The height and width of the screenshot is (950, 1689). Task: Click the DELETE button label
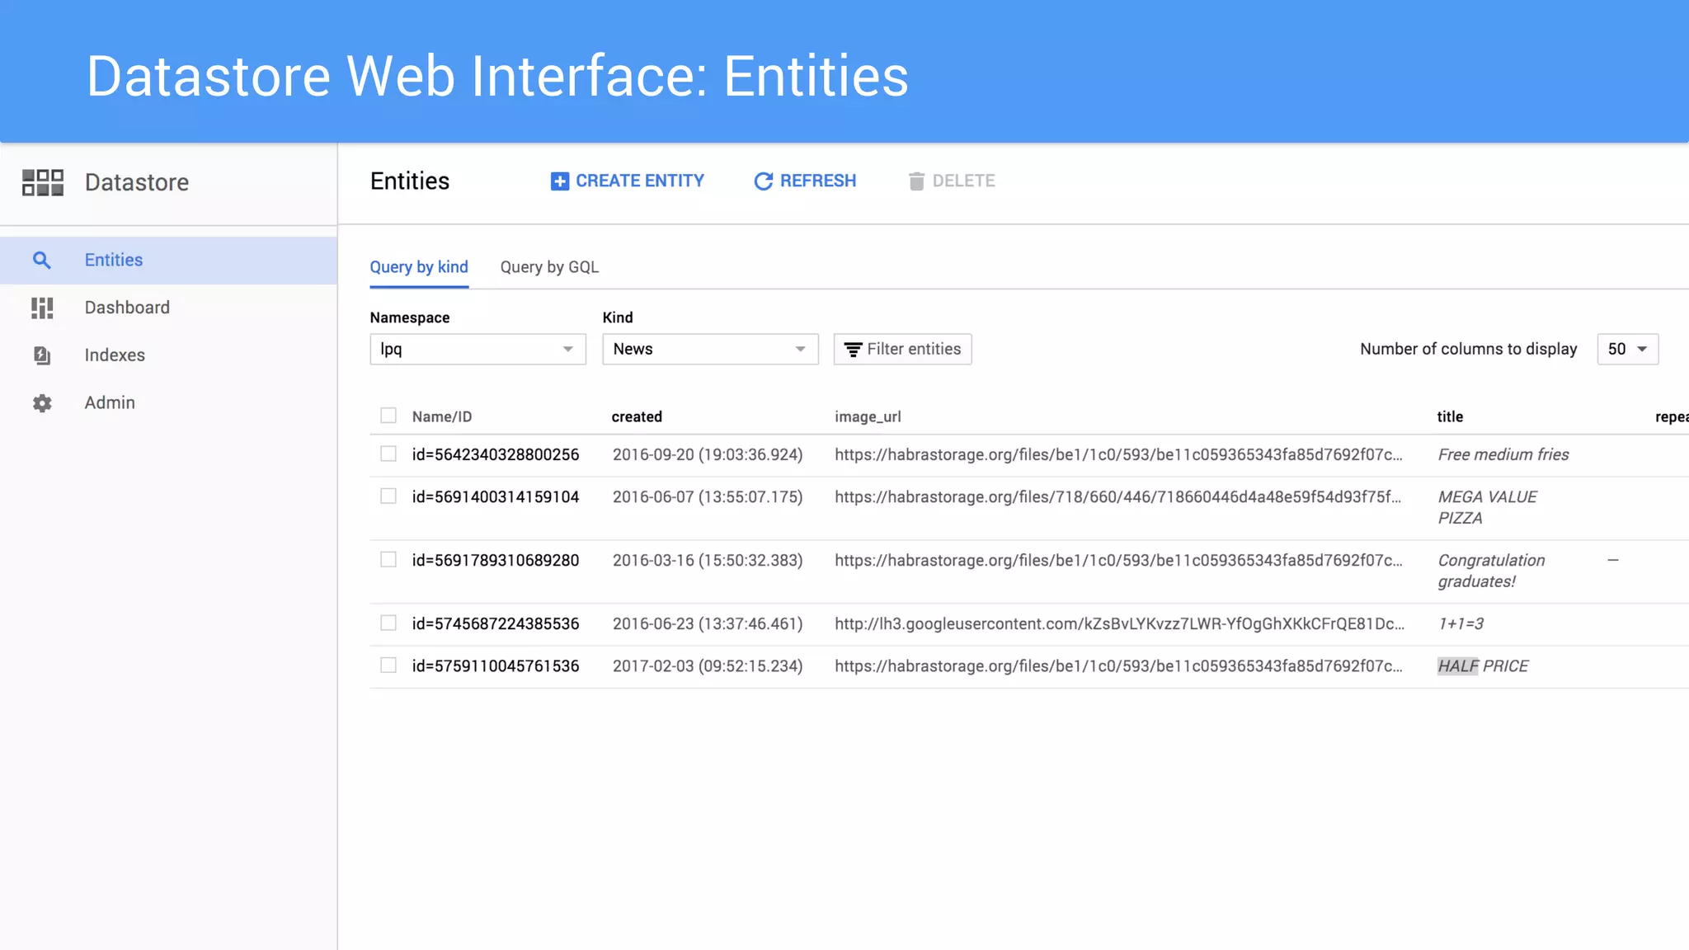(x=963, y=181)
